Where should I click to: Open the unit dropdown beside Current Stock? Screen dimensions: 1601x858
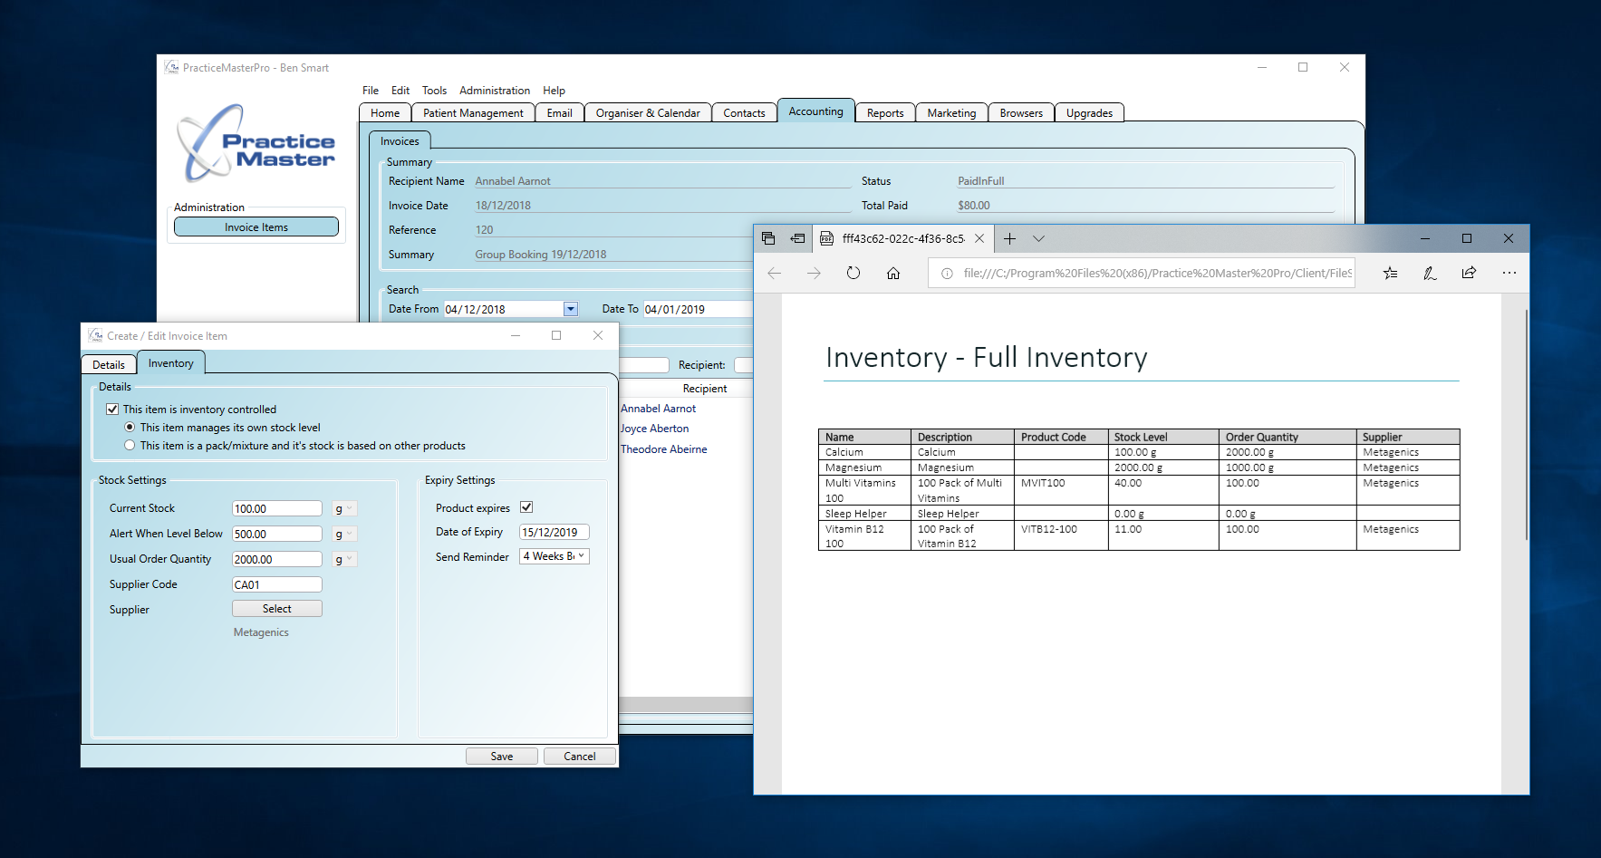tap(343, 508)
